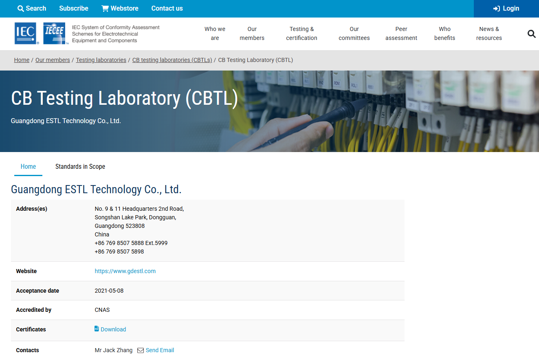Click the Contacts row label
539x364 pixels.
tap(28, 350)
